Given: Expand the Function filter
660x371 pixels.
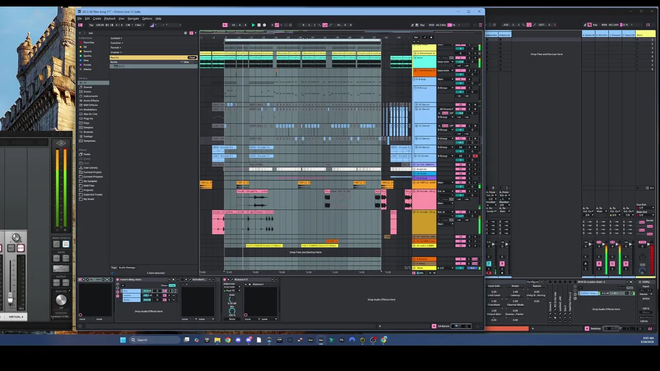Looking at the screenshot, I should (x=117, y=43).
